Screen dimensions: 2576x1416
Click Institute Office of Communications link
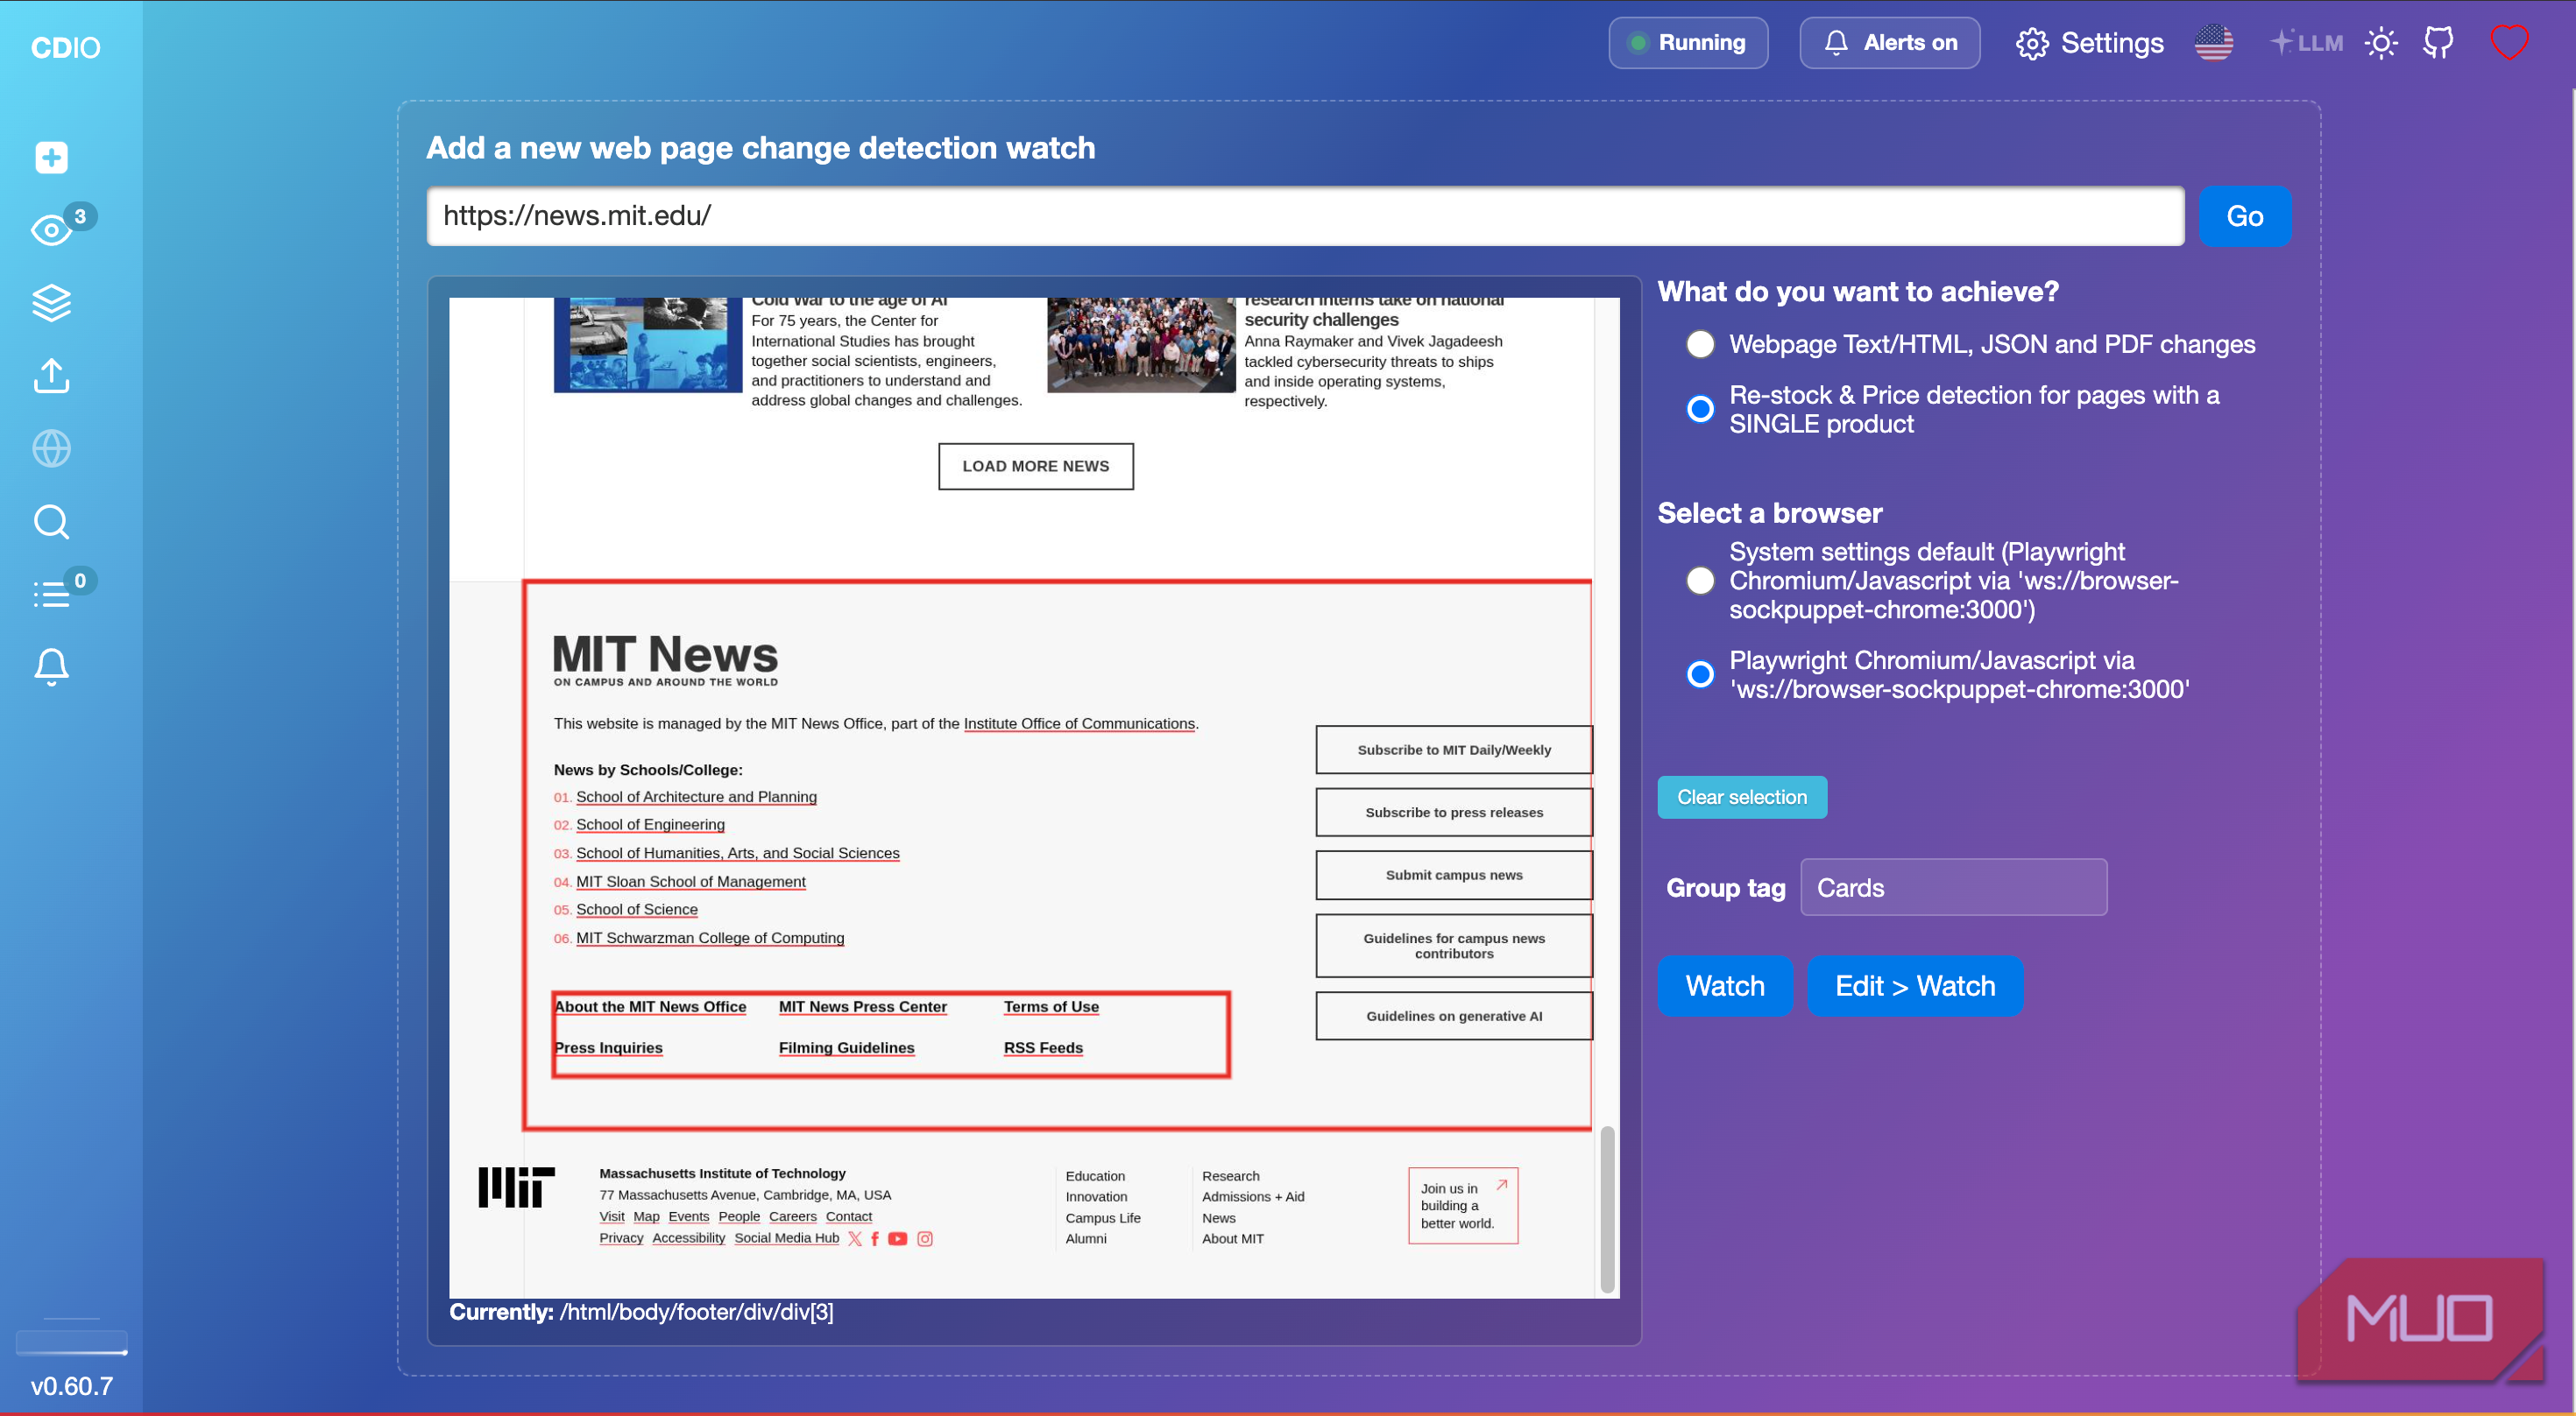1079,723
